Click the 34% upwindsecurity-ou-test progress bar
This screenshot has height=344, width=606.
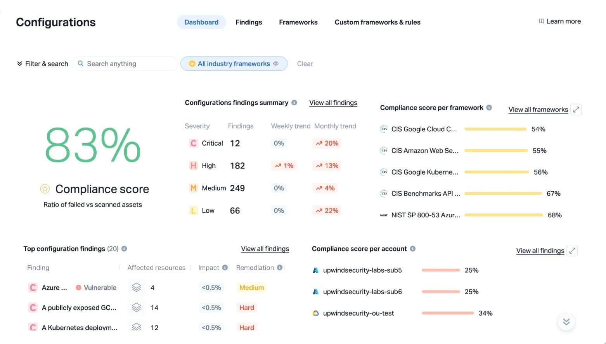point(448,313)
